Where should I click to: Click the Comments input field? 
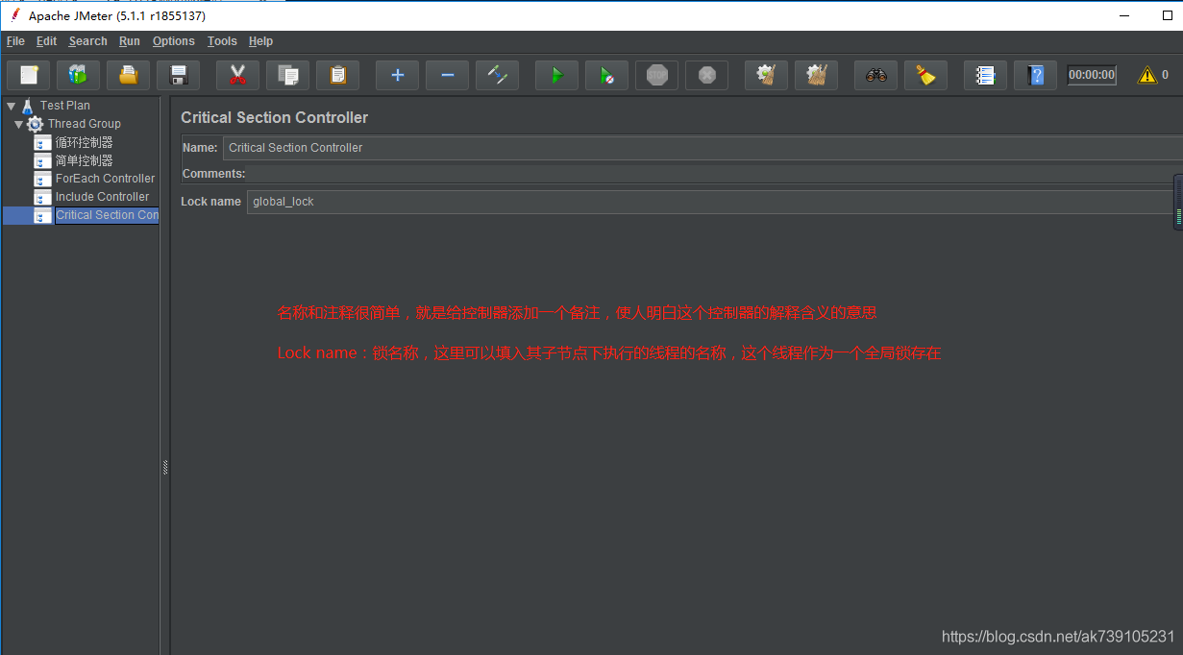[x=716, y=174]
